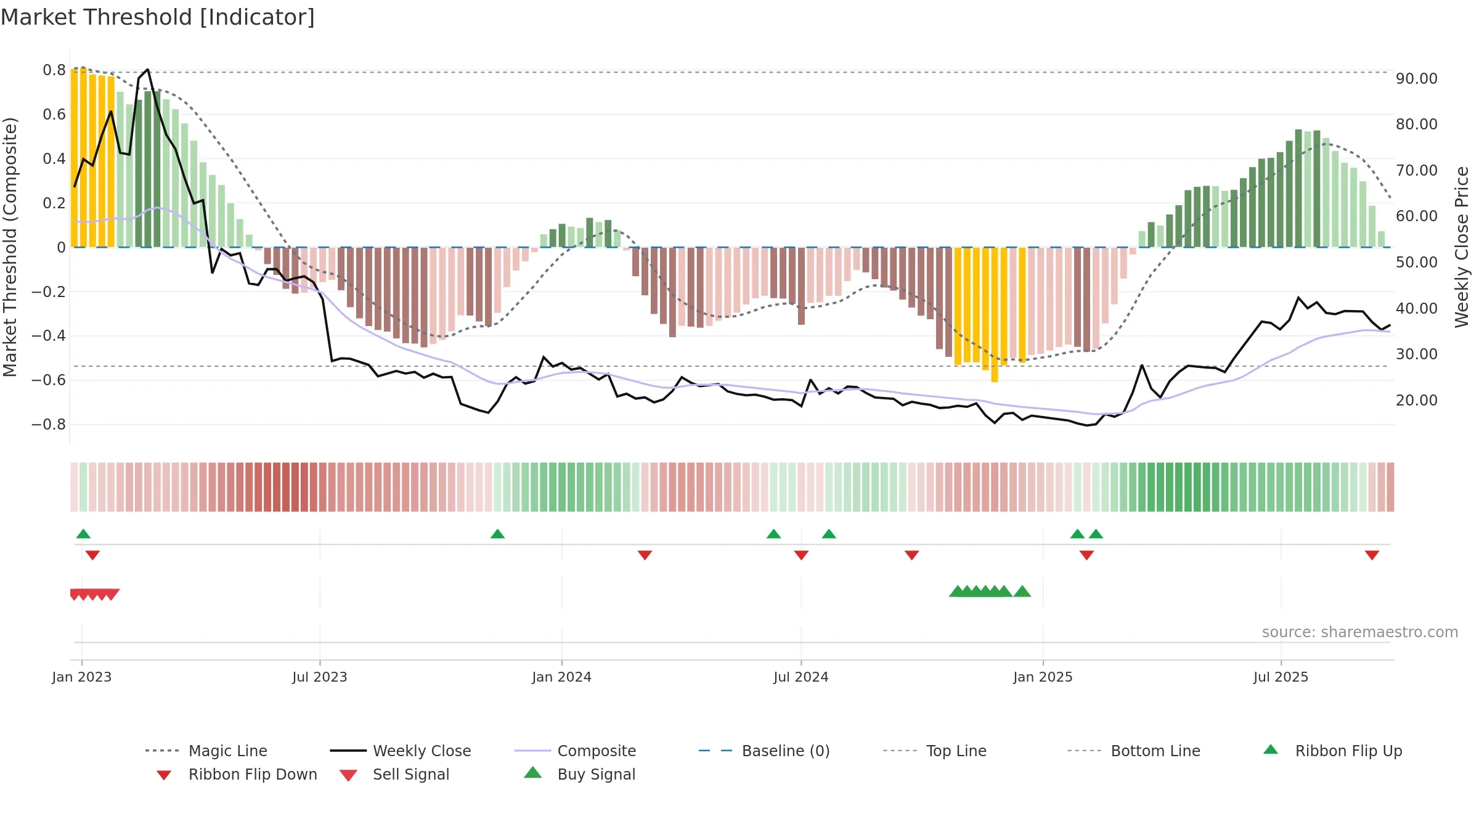
Task: Click the ribbon flip down marker at Jul 2024
Action: click(x=801, y=555)
